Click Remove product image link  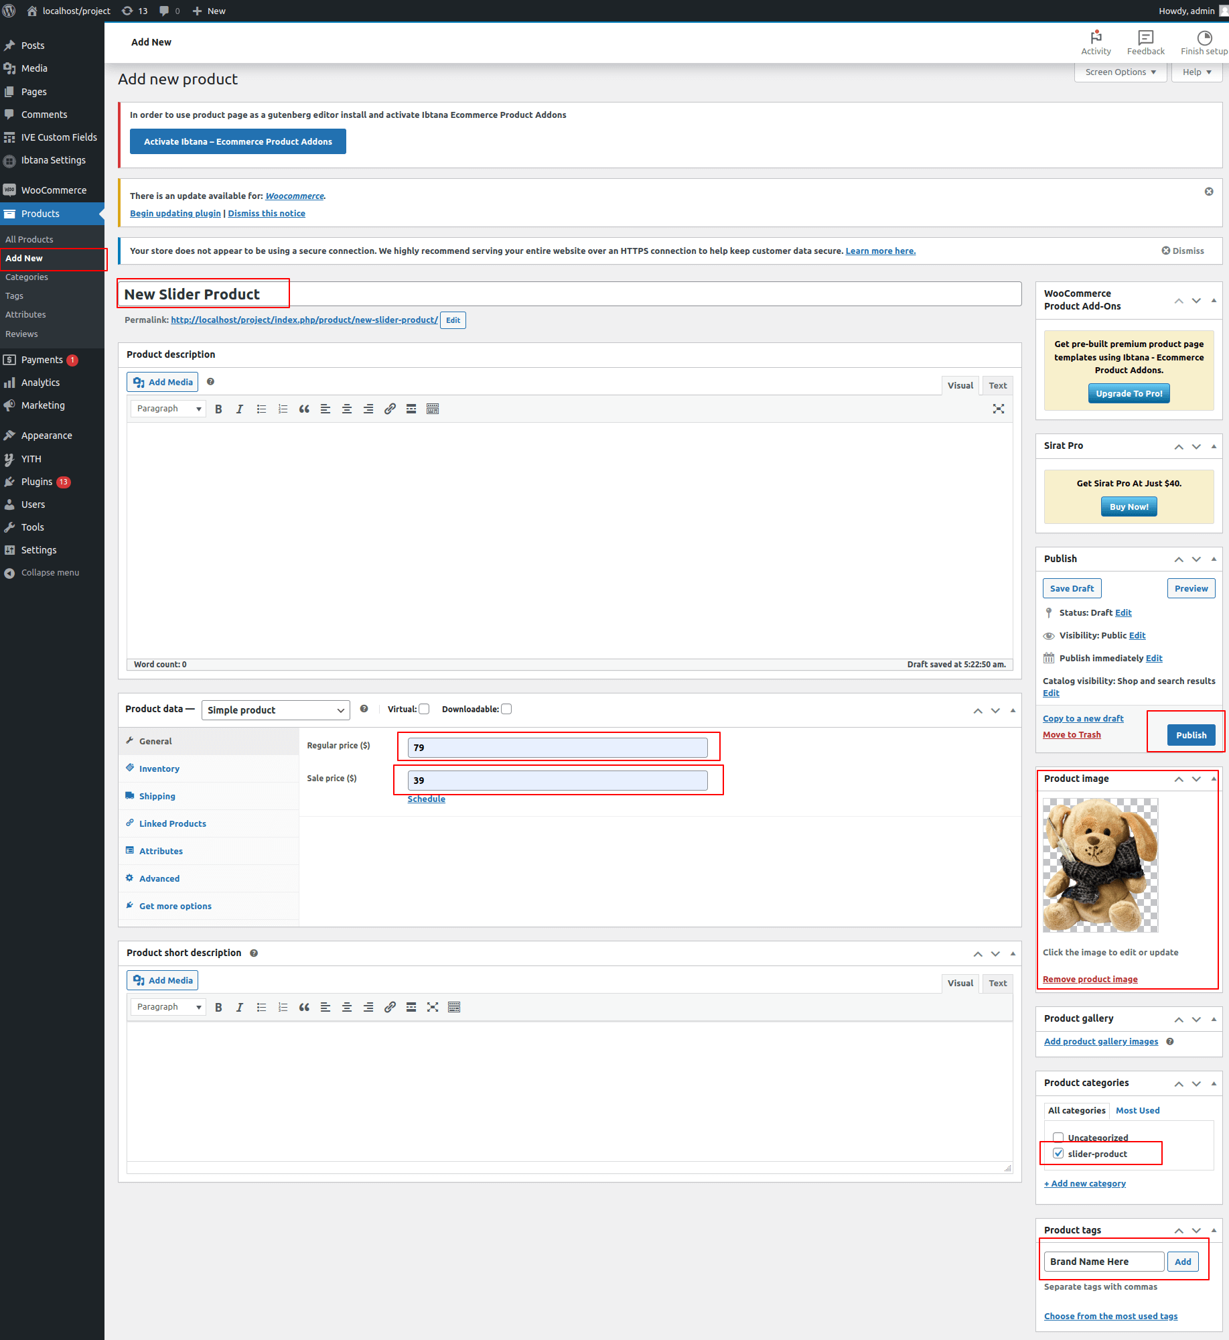click(1090, 979)
